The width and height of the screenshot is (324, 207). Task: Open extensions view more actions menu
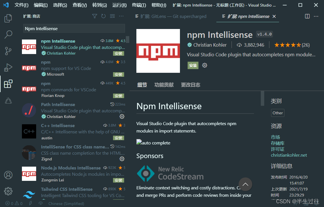[121, 16]
